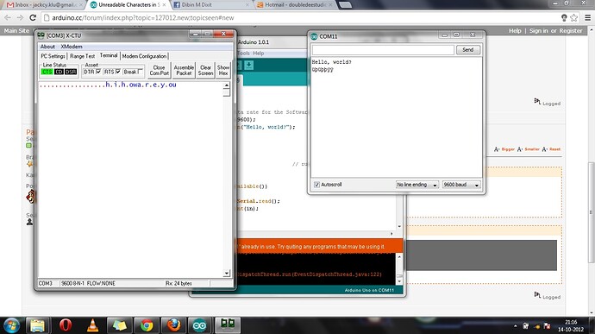Click the Smaller font size link
595x334 pixels.
(532, 149)
